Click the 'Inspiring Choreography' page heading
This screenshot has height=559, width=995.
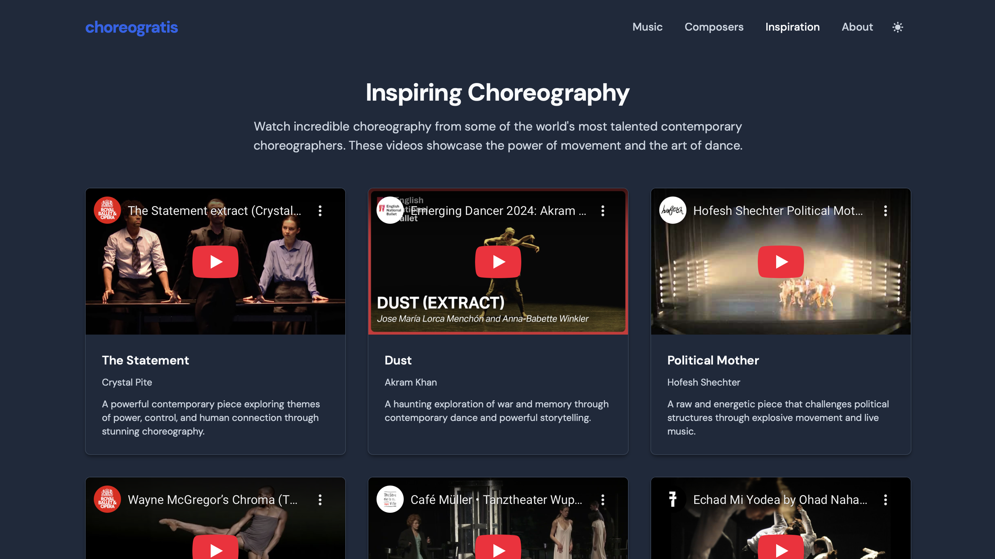coord(497,93)
